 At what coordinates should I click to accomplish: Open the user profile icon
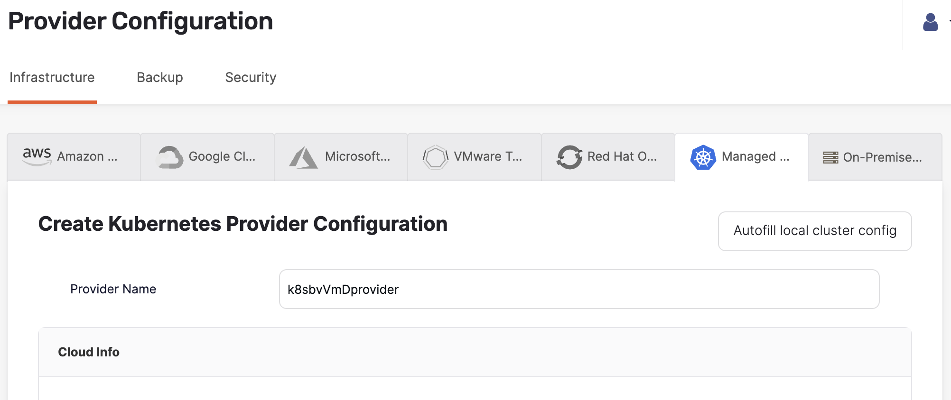click(x=929, y=21)
